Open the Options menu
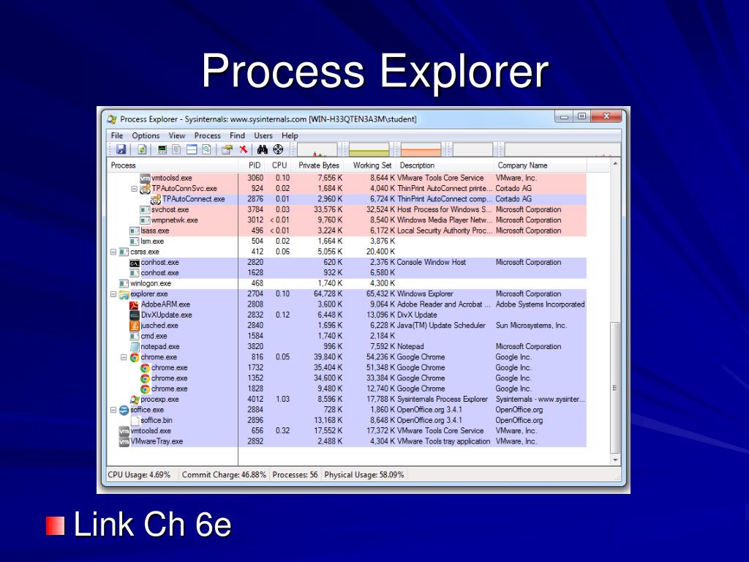The image size is (749, 562). pyautogui.click(x=146, y=135)
